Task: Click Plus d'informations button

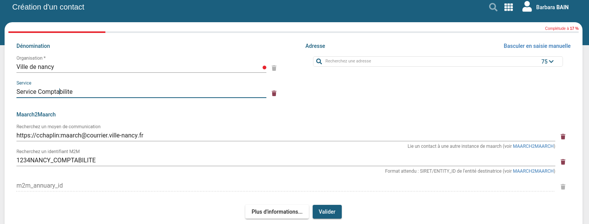Action: coord(277,212)
